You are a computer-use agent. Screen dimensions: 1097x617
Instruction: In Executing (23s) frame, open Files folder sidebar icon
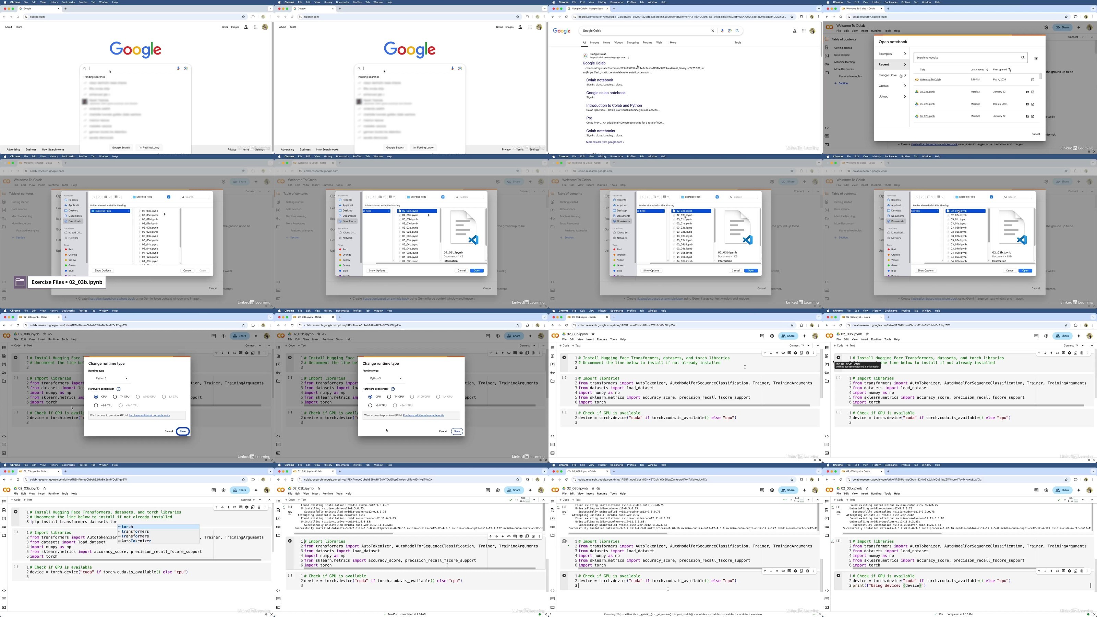pyautogui.click(x=552, y=535)
